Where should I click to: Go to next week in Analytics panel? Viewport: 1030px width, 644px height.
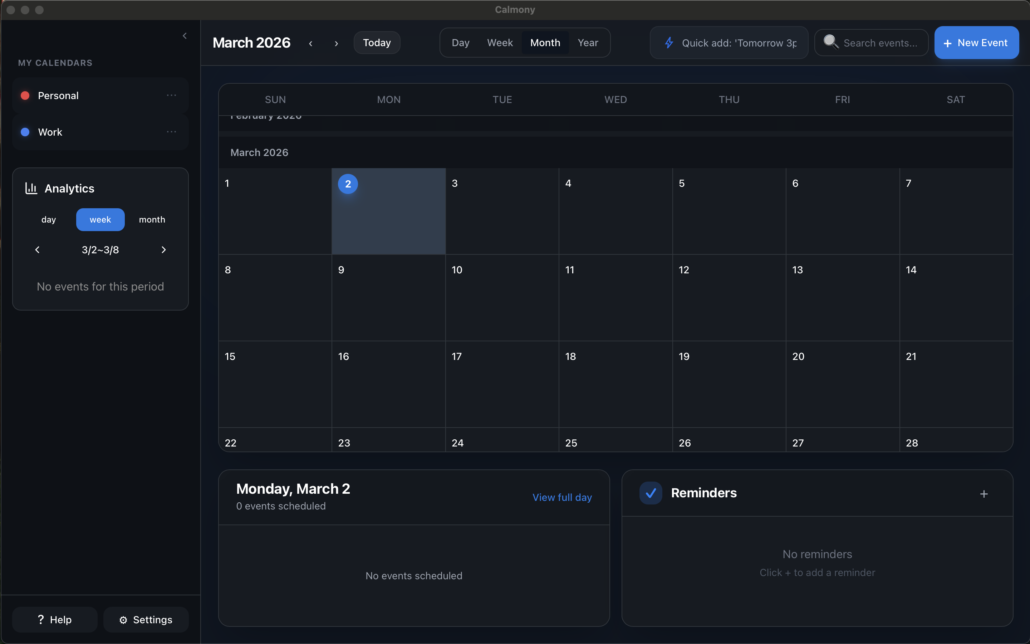tap(164, 250)
